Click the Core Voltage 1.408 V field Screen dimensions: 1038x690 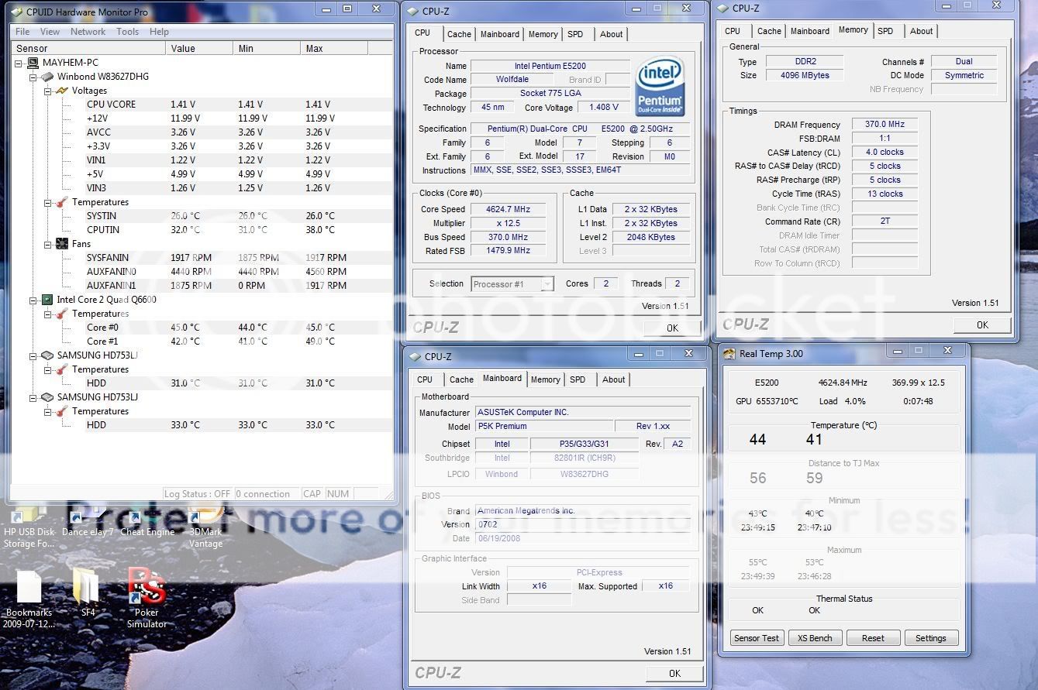tap(603, 108)
